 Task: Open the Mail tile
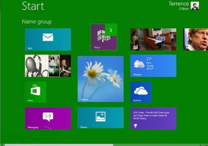pyautogui.click(x=48, y=39)
